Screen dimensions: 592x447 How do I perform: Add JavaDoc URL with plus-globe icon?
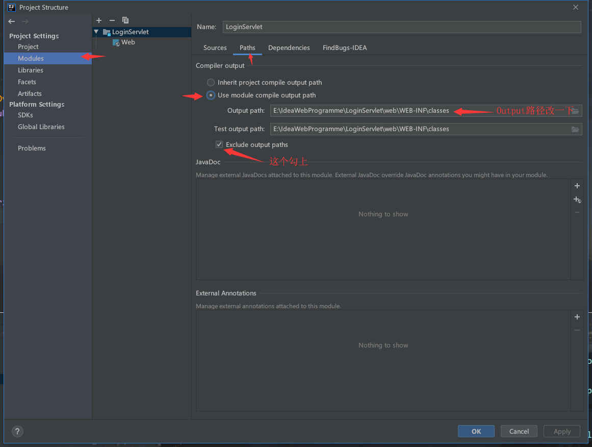click(x=577, y=200)
